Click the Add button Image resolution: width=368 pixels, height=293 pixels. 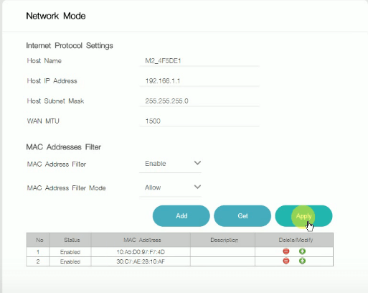click(181, 216)
